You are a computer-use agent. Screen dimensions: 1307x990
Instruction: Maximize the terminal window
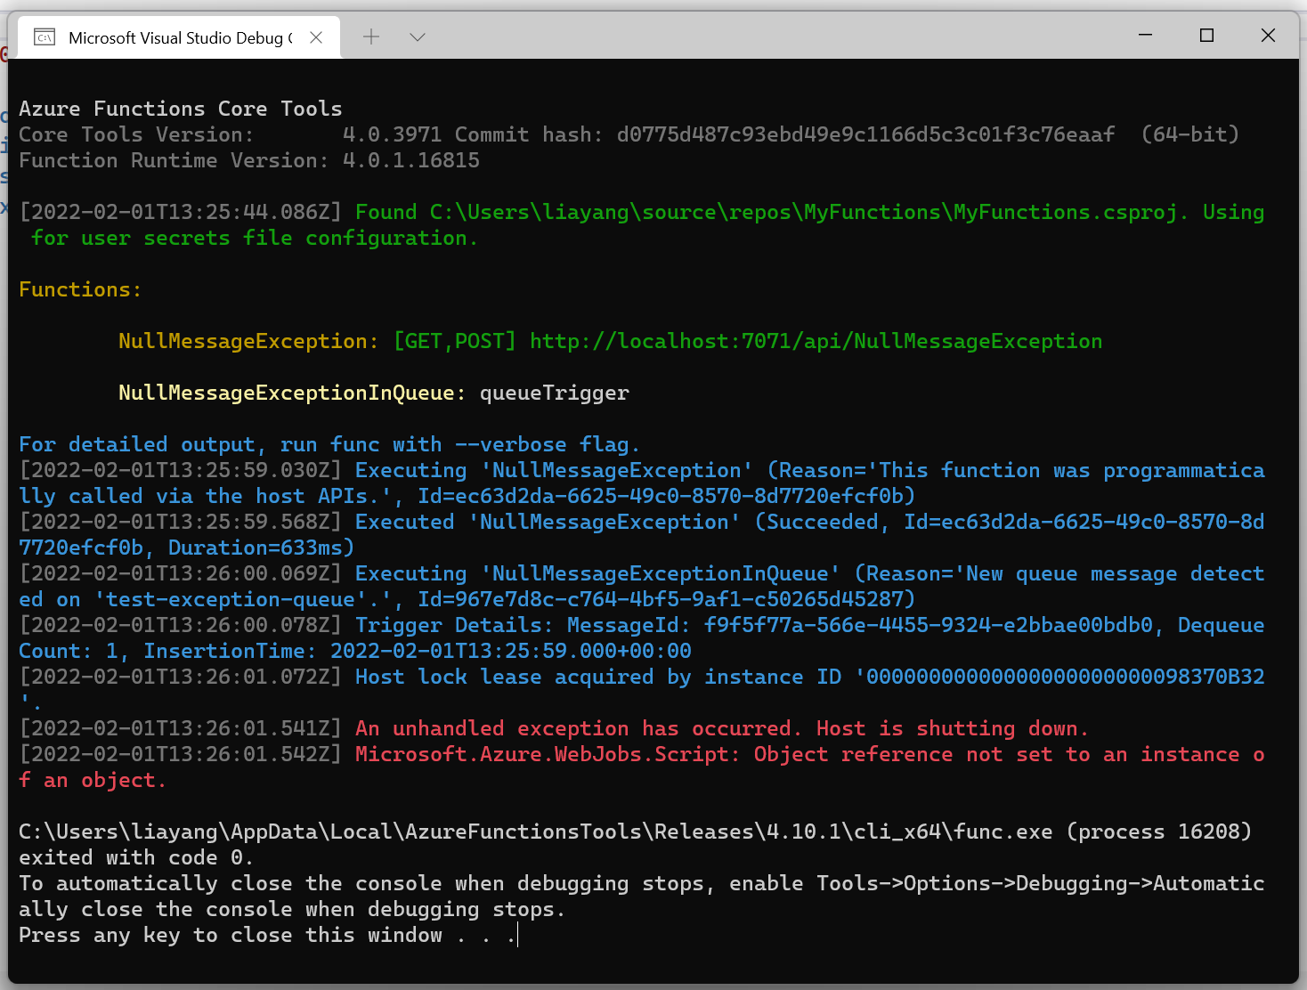1207,35
